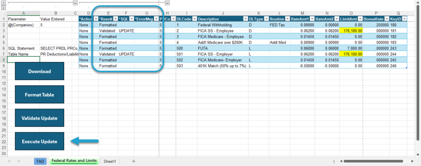Click the three-dot handle beside horizontal scrollbar

click(334, 161)
